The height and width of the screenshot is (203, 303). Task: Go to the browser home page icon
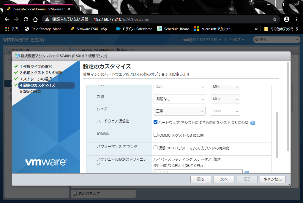click(x=35, y=19)
